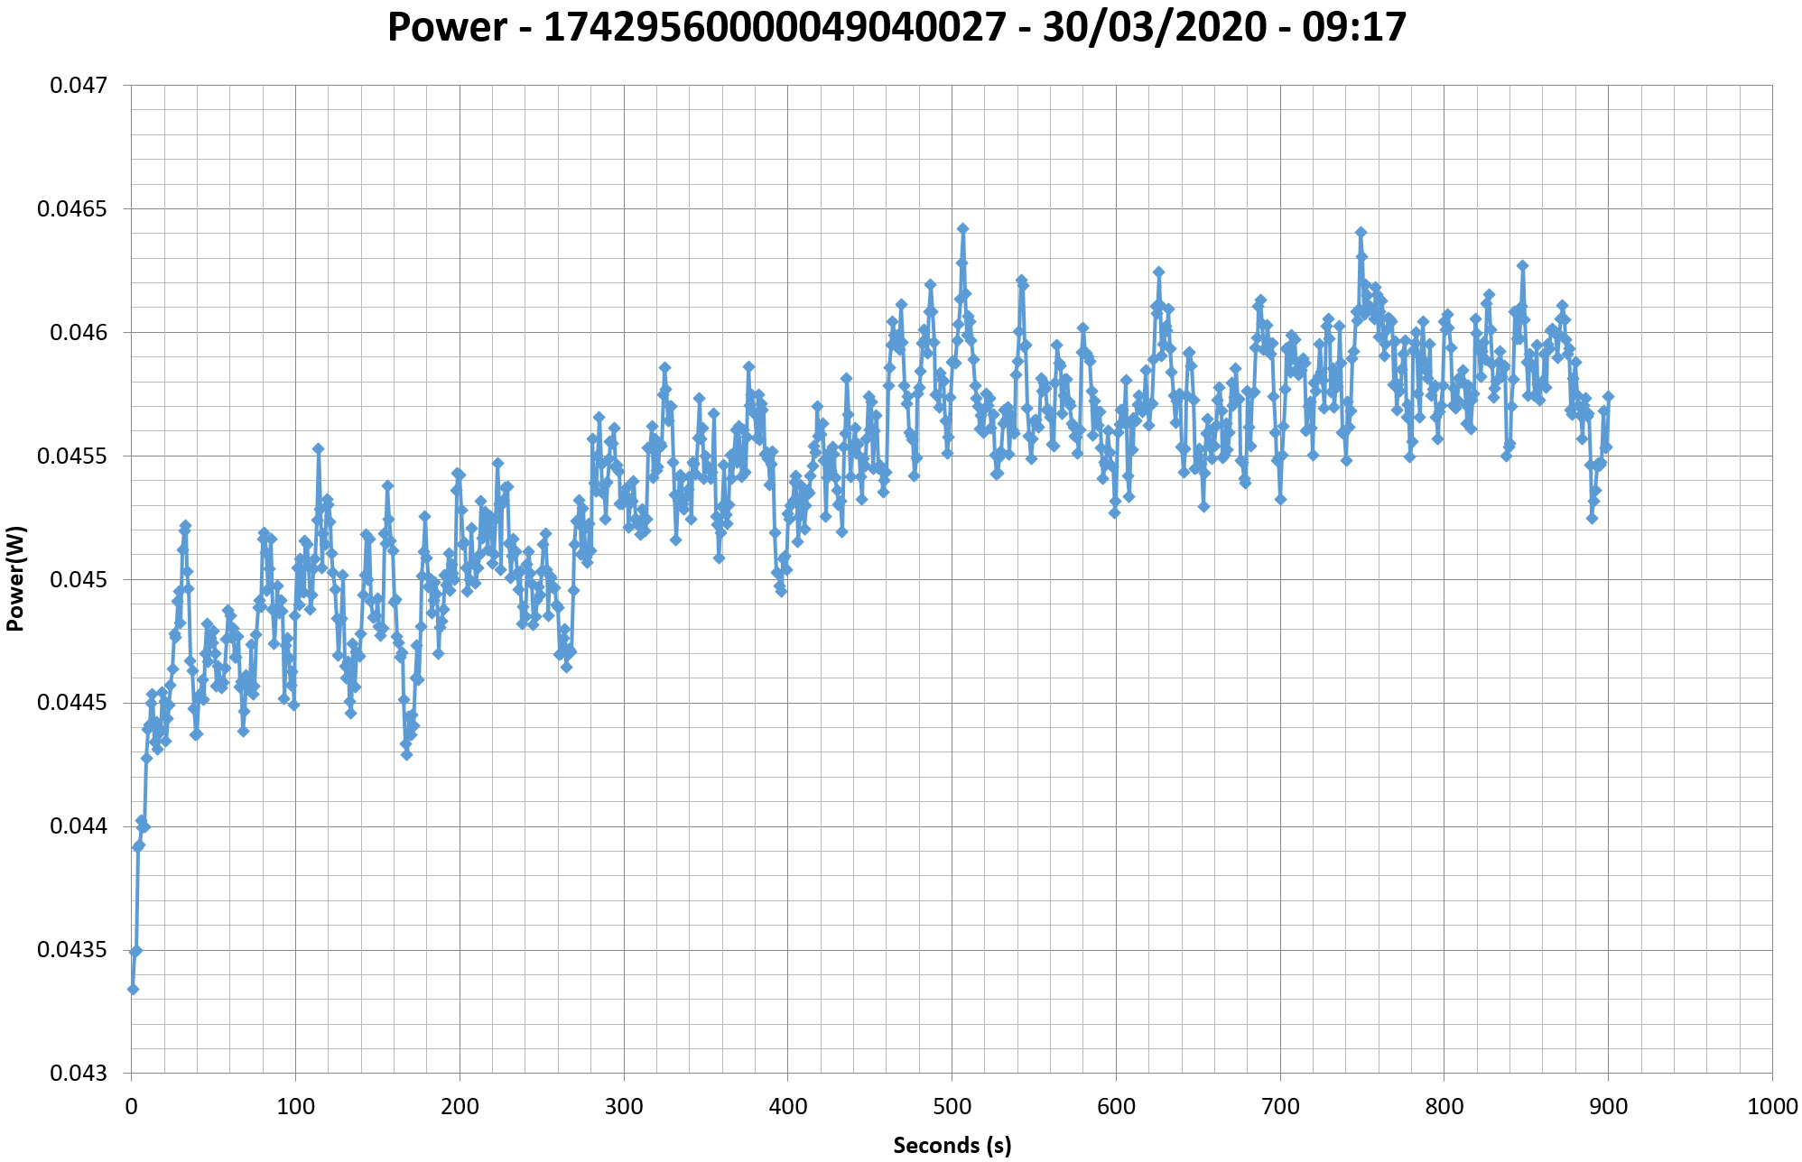Click the 0.0435 y-axis label
Screen dimensions: 1802x1162
point(72,950)
